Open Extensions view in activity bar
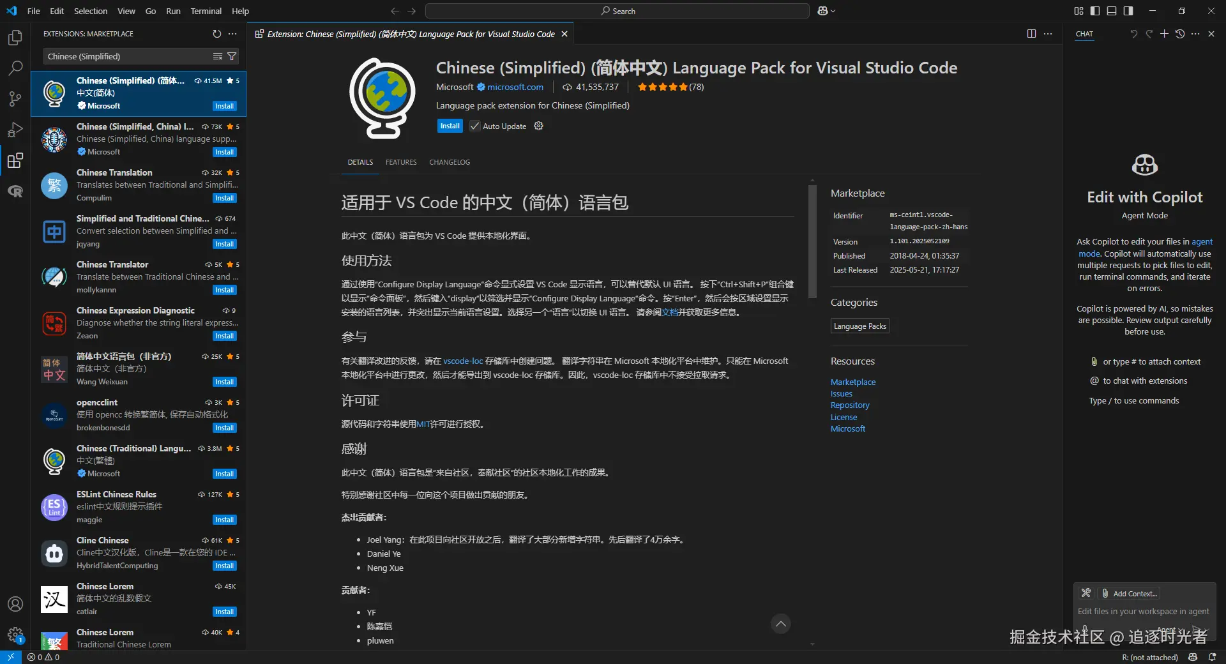 [x=15, y=160]
